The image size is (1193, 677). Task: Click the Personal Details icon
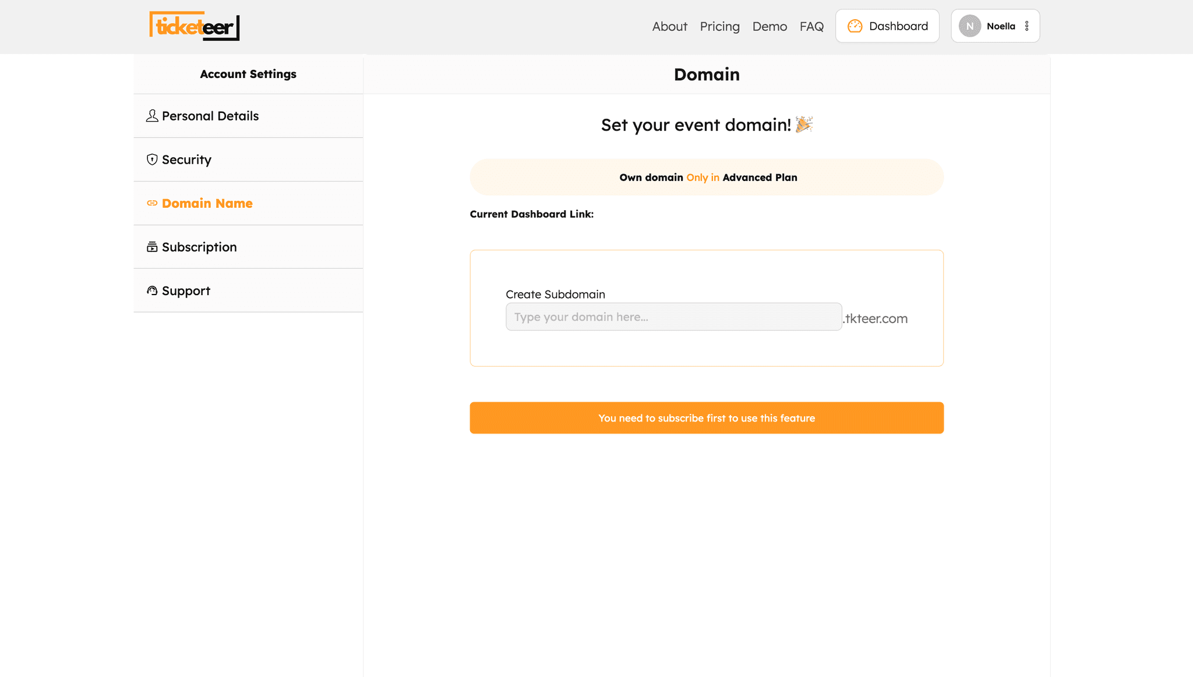point(151,115)
